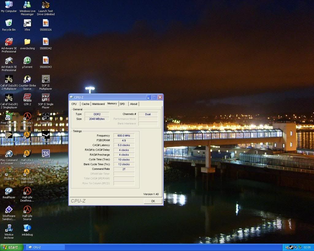This screenshot has width=314, height=251.
Task: Select the Steam desktop shortcut
Action: click(46, 137)
